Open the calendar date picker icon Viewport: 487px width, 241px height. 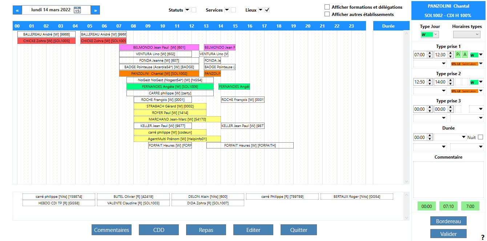point(77,10)
